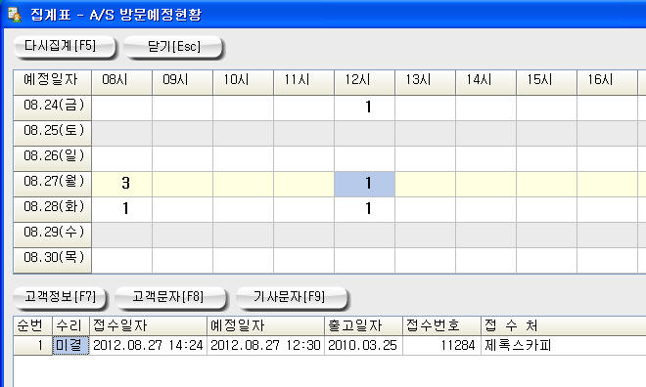This screenshot has width=646, height=387.
Task: Select the 16시 column header
Action: tap(607, 83)
